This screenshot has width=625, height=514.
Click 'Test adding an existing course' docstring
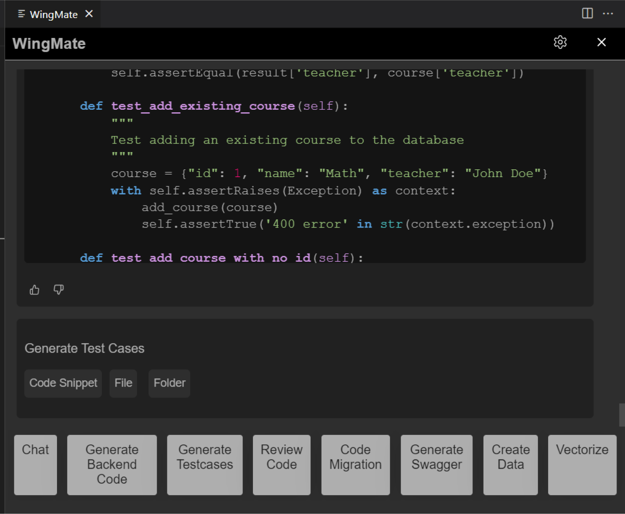click(x=287, y=140)
